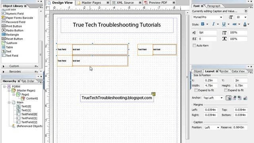Open the Myriad Pro font dropdown
Viewport: 254px width, 143px height.
click(x=221, y=17)
